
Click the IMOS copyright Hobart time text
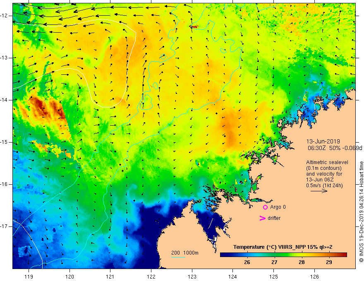click(x=361, y=212)
